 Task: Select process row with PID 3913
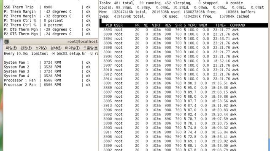[170, 105]
